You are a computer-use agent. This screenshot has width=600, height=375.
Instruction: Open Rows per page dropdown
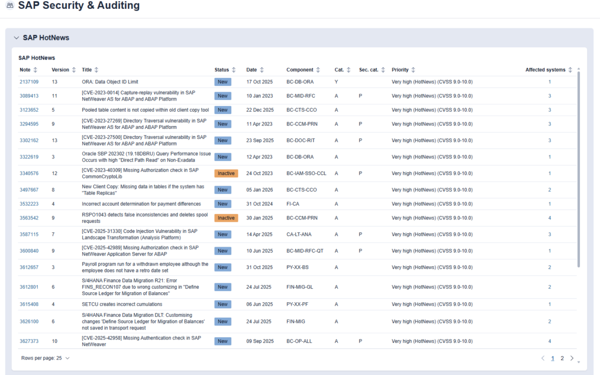tap(46, 358)
